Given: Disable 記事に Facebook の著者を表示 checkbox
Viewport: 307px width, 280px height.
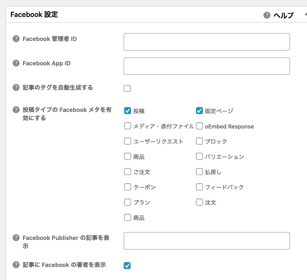Looking at the screenshot, I should [127, 265].
